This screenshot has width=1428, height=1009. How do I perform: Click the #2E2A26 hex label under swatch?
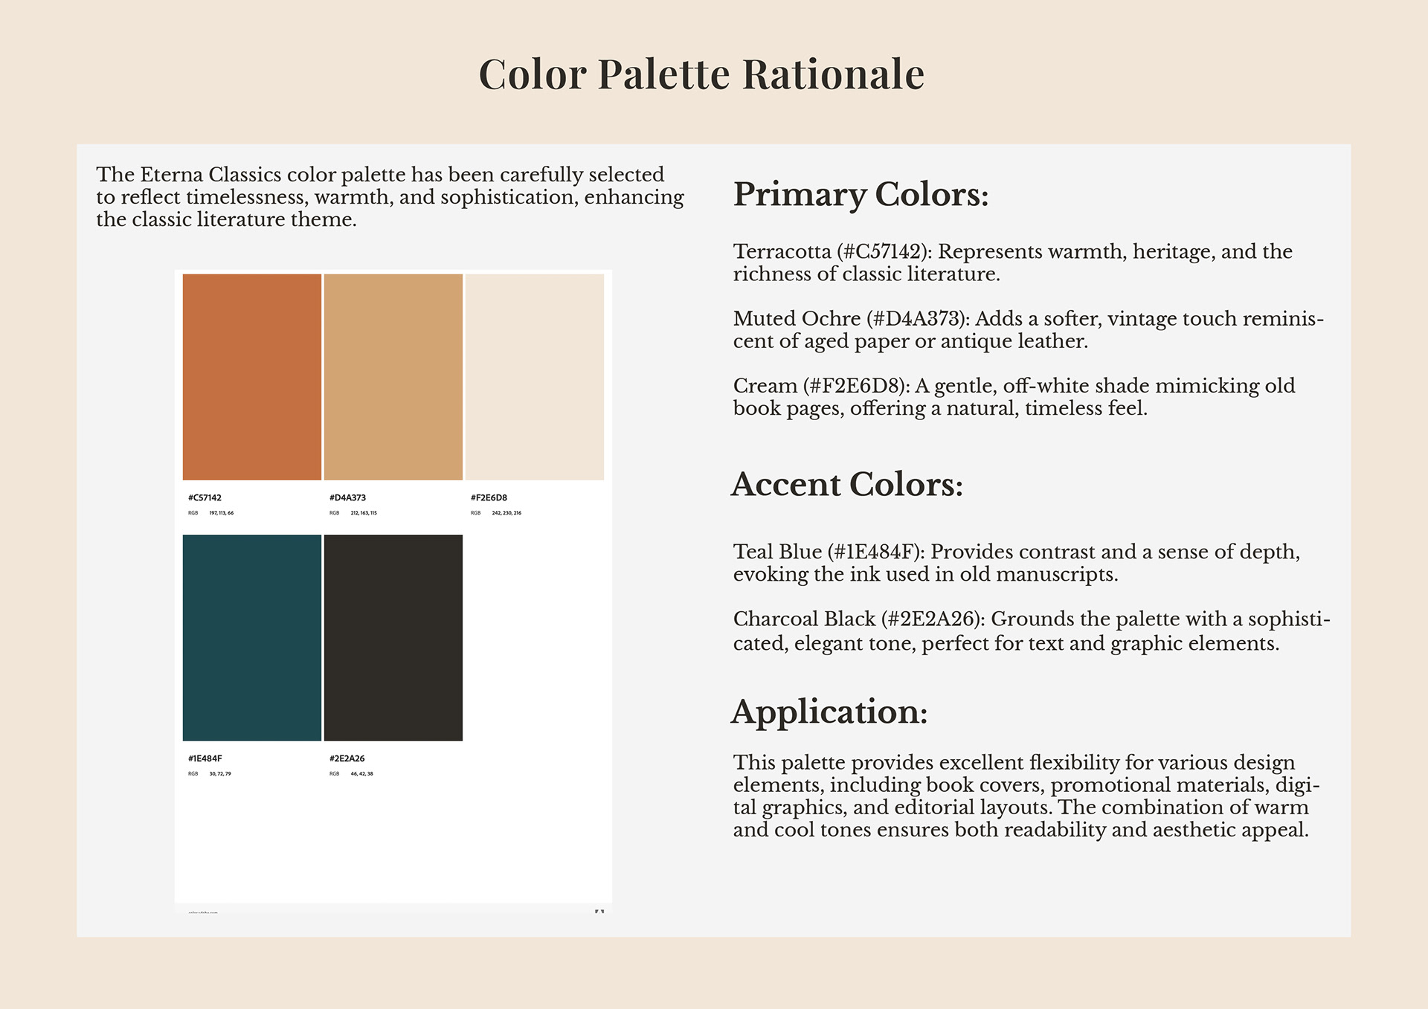tap(347, 758)
